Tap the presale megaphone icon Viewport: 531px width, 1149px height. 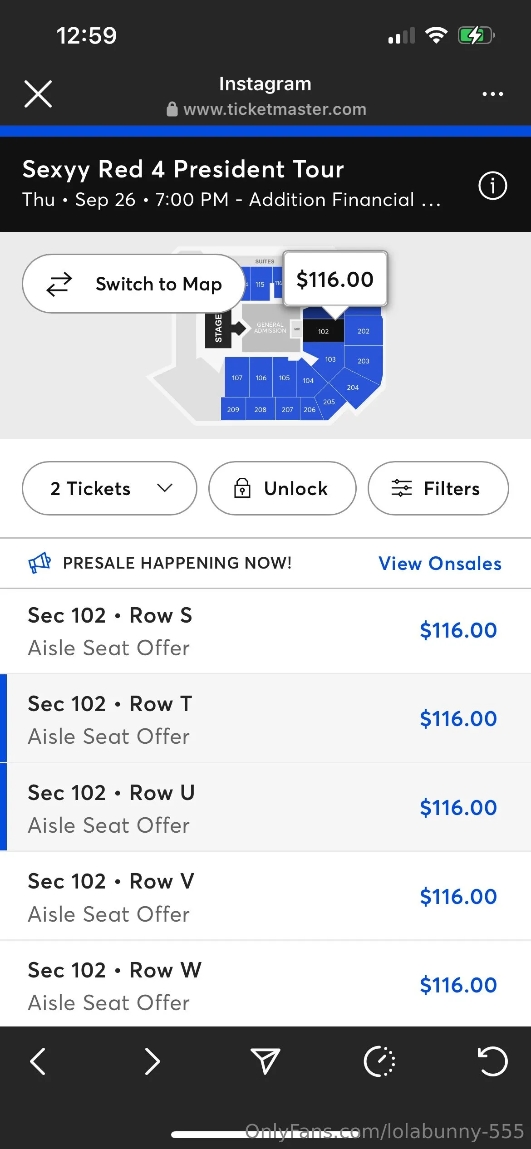[x=40, y=563]
